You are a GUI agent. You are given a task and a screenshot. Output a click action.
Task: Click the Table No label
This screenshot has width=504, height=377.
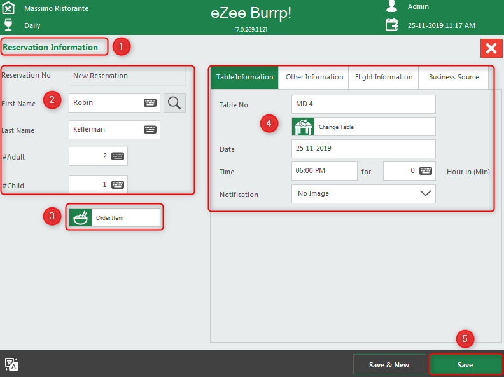pos(234,105)
